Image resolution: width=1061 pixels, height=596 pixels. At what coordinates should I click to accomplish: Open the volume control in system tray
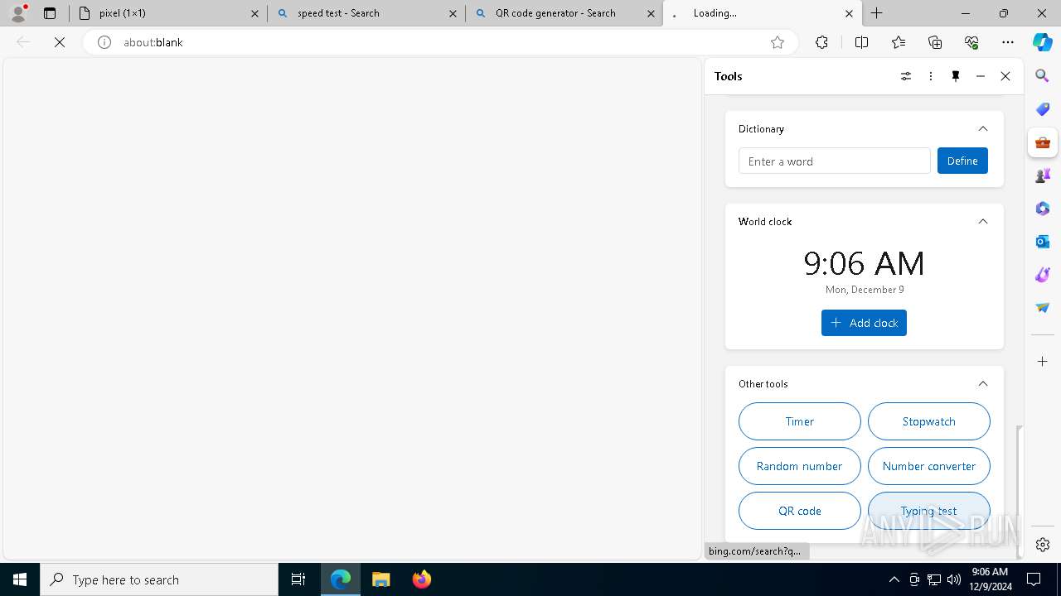(954, 579)
